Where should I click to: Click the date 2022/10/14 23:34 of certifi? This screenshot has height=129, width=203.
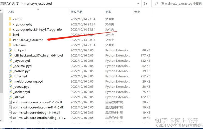(83, 19)
